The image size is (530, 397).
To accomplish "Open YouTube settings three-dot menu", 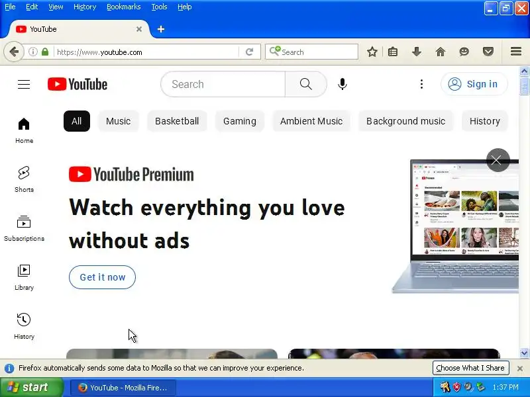I will click(421, 84).
